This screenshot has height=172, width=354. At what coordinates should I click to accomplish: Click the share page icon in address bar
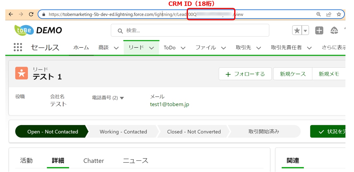click(x=329, y=14)
